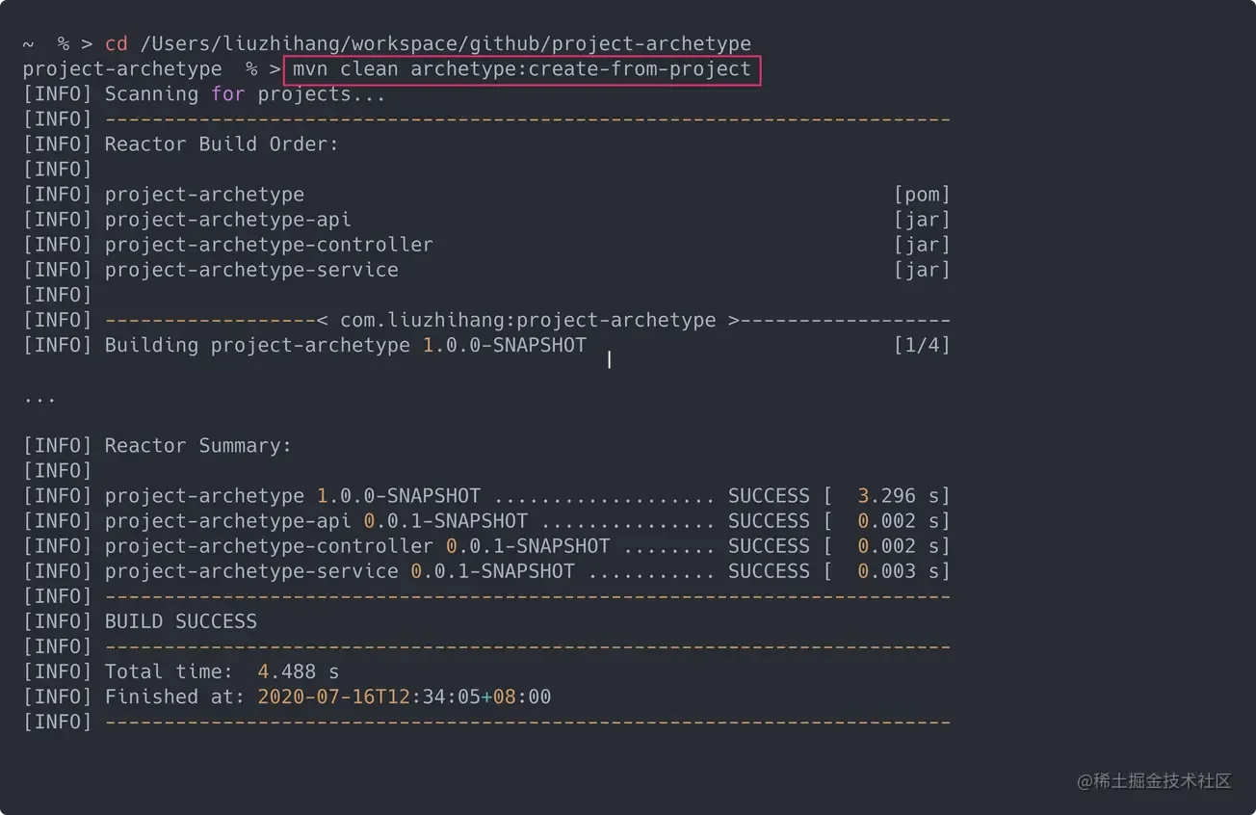
Task: Click the [1/4] build progress indicator
Action: click(x=921, y=345)
